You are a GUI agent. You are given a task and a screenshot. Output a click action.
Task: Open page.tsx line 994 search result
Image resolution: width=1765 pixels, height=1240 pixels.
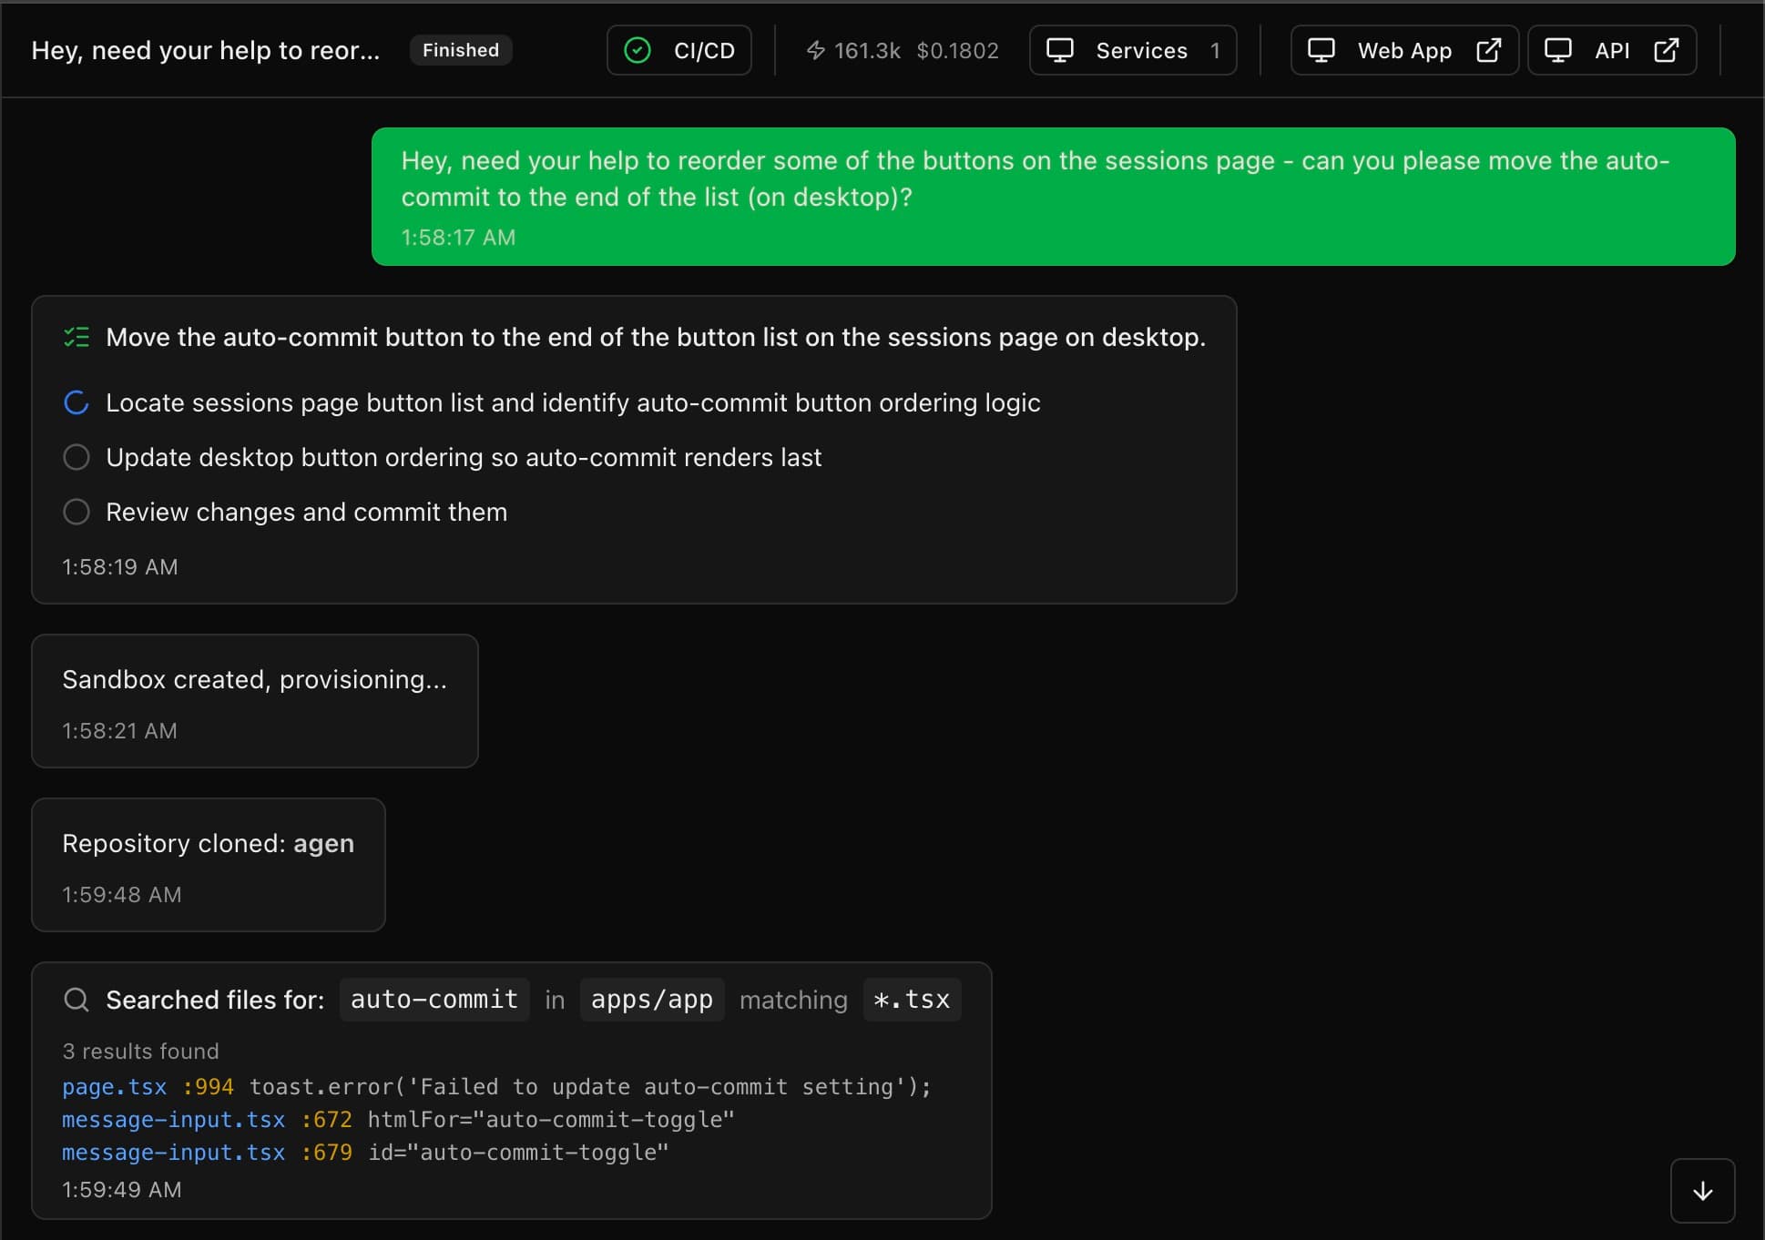(115, 1087)
